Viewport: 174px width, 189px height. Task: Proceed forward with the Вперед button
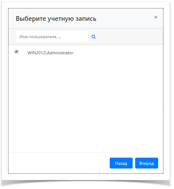coord(146,163)
